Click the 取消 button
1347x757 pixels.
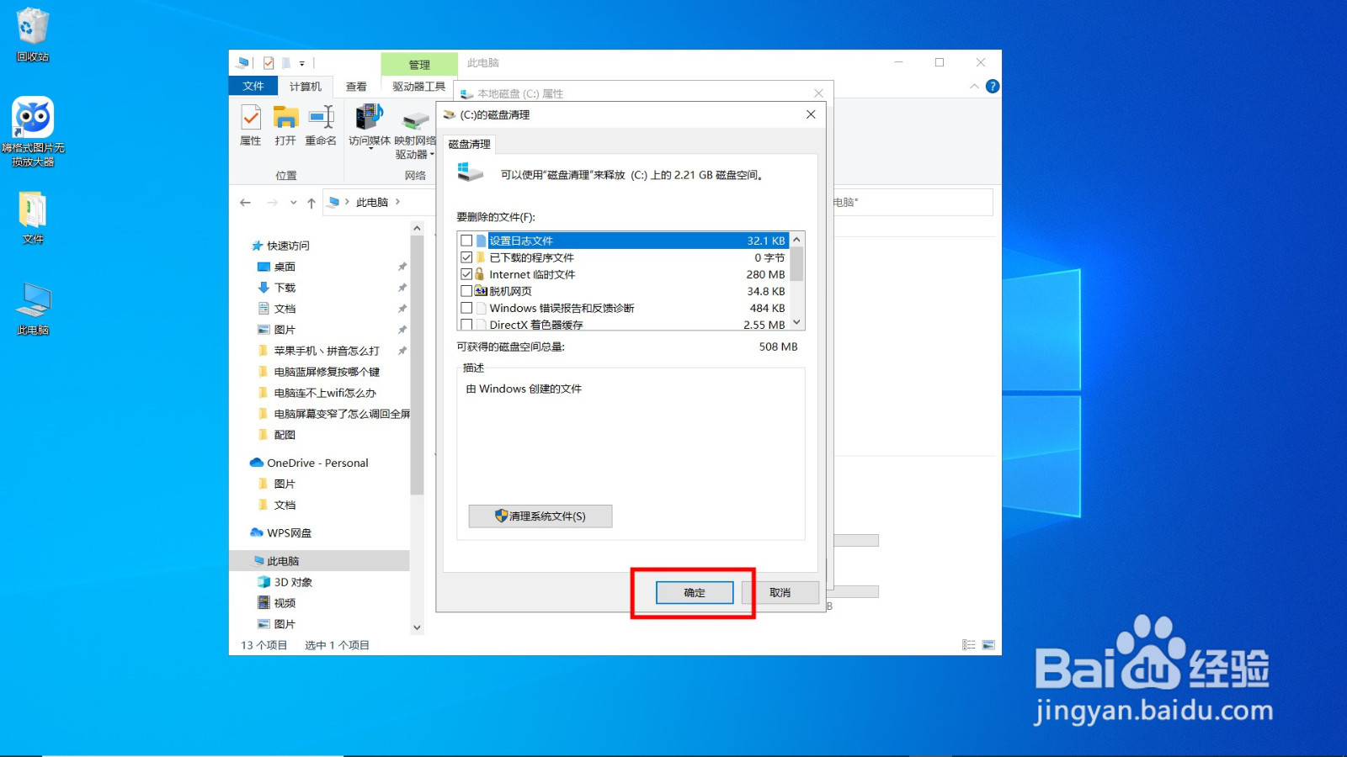pyautogui.click(x=780, y=592)
